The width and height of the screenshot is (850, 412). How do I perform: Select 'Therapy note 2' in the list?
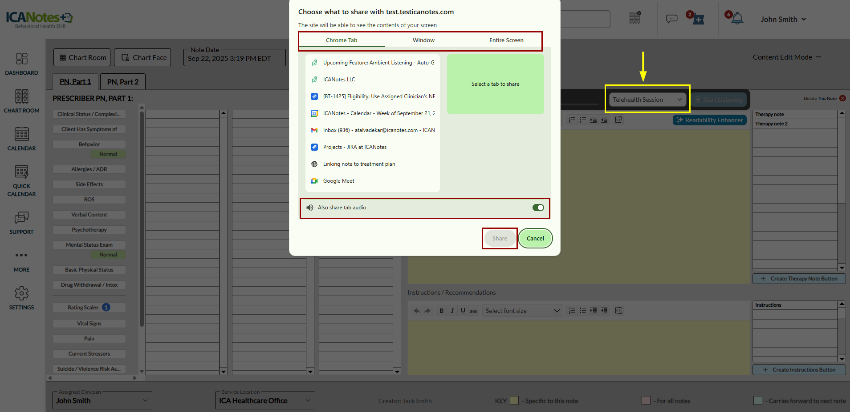point(795,124)
